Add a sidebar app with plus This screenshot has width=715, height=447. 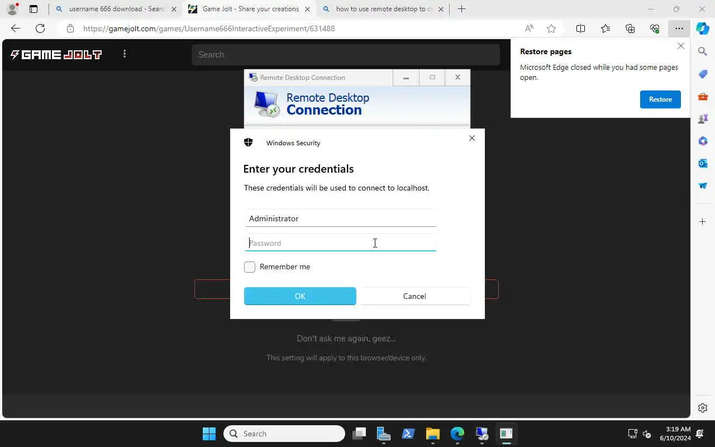point(703,222)
